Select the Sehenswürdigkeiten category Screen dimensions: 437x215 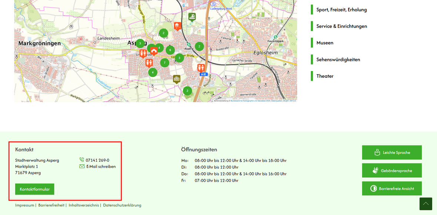(x=338, y=60)
